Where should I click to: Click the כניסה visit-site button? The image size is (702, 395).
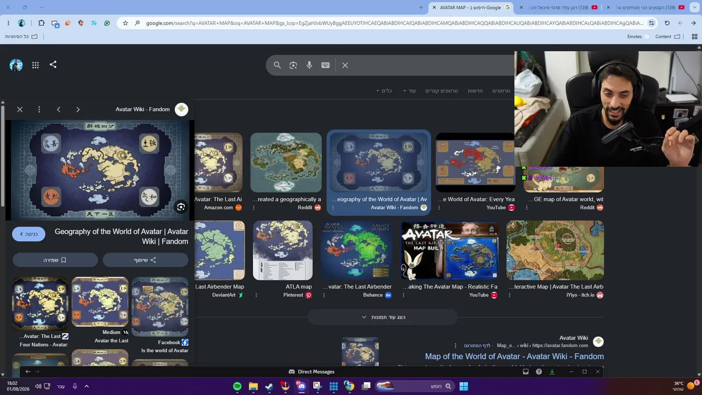click(29, 234)
